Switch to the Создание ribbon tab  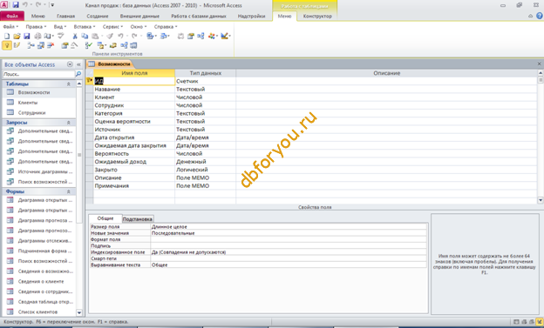[x=97, y=16]
